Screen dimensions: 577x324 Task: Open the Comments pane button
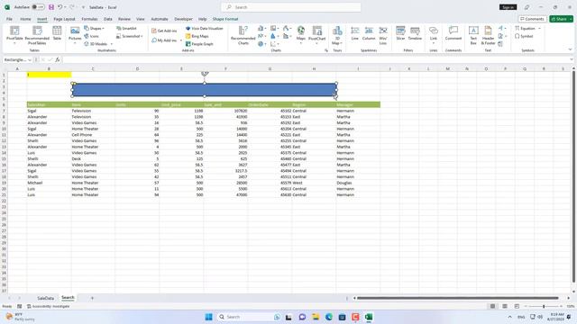532,19
